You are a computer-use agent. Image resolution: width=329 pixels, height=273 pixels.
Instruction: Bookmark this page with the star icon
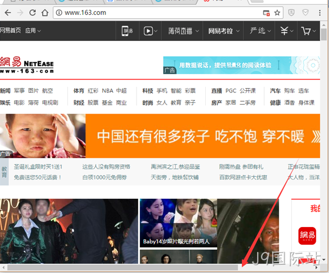click(277, 13)
